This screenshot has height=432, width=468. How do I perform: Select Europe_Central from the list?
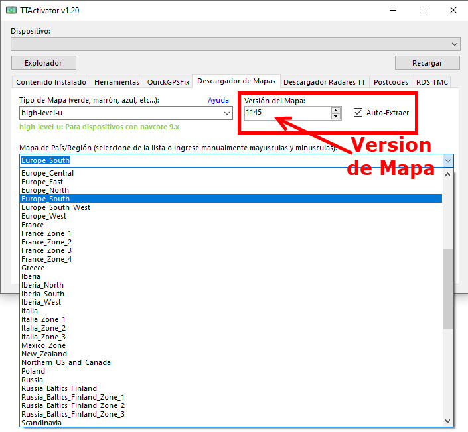pyautogui.click(x=231, y=173)
